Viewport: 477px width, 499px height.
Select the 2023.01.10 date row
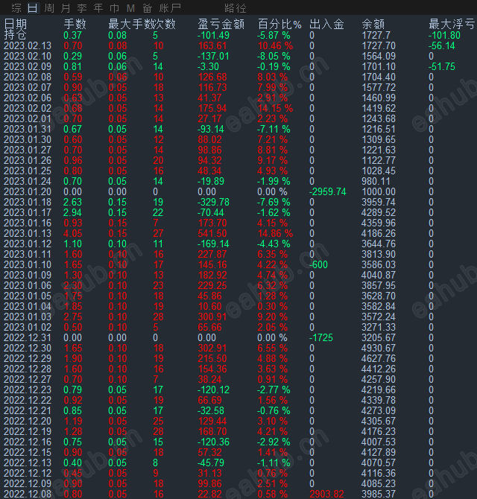(x=28, y=264)
